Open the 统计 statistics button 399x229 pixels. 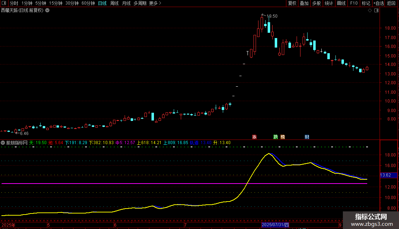329,3
